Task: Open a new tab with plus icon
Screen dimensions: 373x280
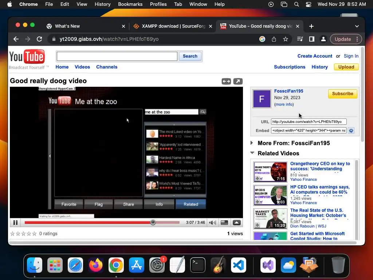Action: 311,26
